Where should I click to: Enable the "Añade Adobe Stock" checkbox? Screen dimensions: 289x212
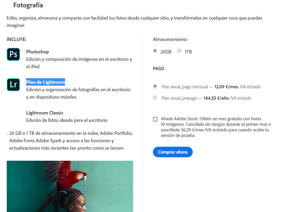tap(155, 119)
